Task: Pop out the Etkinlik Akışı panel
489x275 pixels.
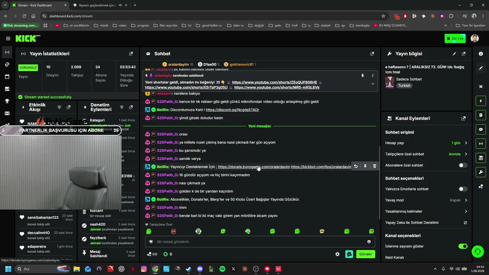Action: (x=68, y=107)
